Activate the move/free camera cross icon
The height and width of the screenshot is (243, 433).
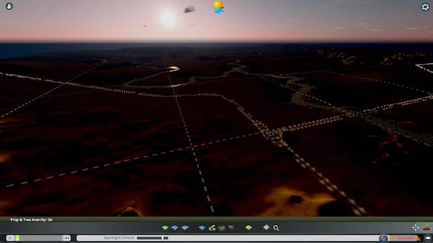415,227
